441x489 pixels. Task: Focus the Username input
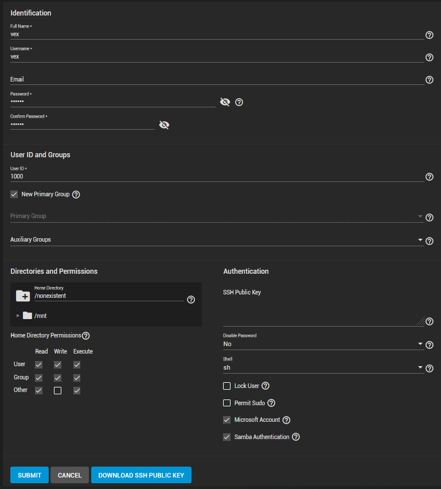(x=217, y=56)
